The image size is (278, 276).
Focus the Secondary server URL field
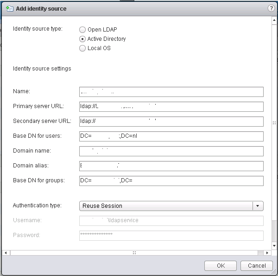click(x=171, y=122)
